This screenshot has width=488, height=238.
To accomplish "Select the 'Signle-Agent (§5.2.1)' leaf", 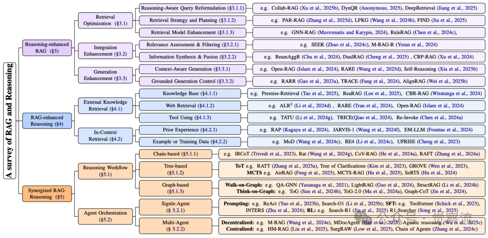I will [x=176, y=207].
